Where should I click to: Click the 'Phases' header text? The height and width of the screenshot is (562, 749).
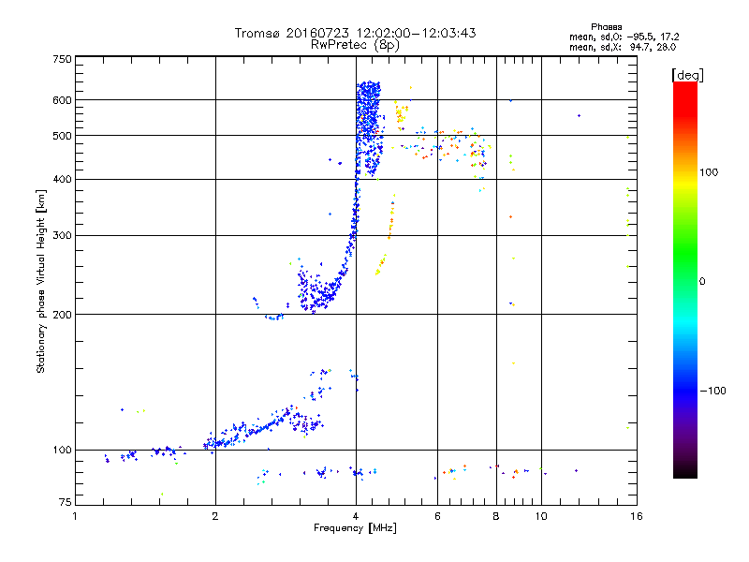pos(606,27)
